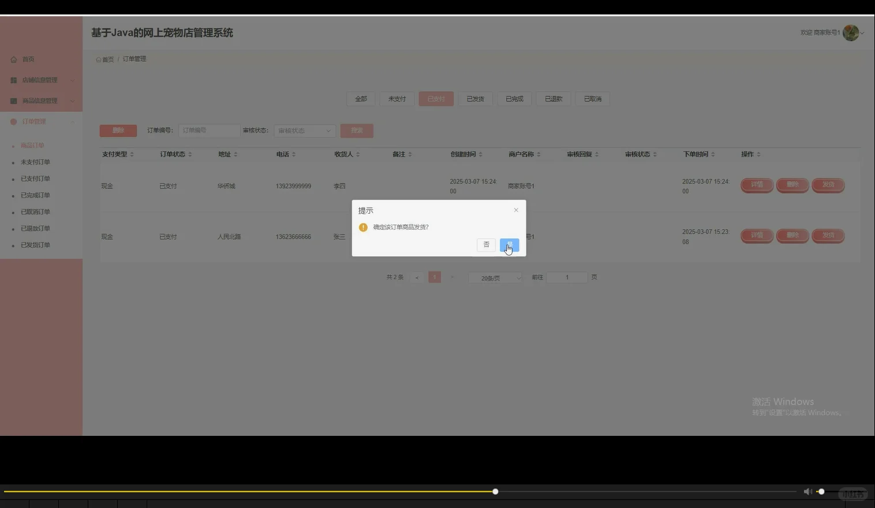Open 详情 for the 李四 order

point(757,185)
